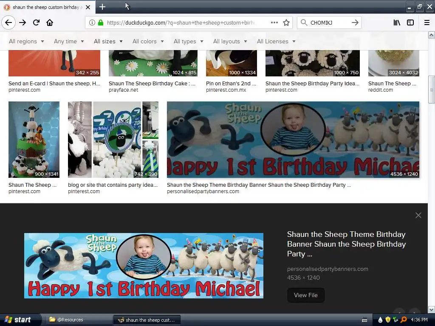Image resolution: width=435 pixels, height=326 pixels.
Task: Open Send an E-card Shaun result title
Action: [54, 84]
